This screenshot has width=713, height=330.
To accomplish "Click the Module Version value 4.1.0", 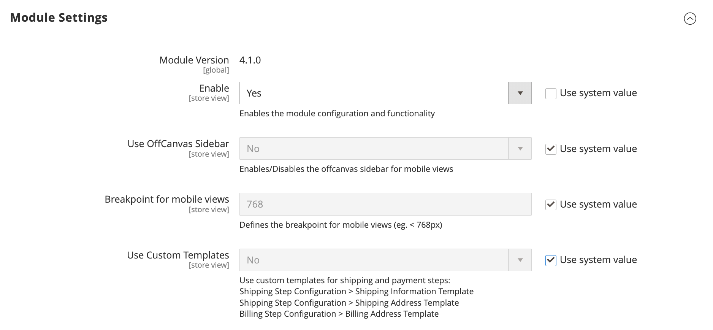I will point(250,60).
